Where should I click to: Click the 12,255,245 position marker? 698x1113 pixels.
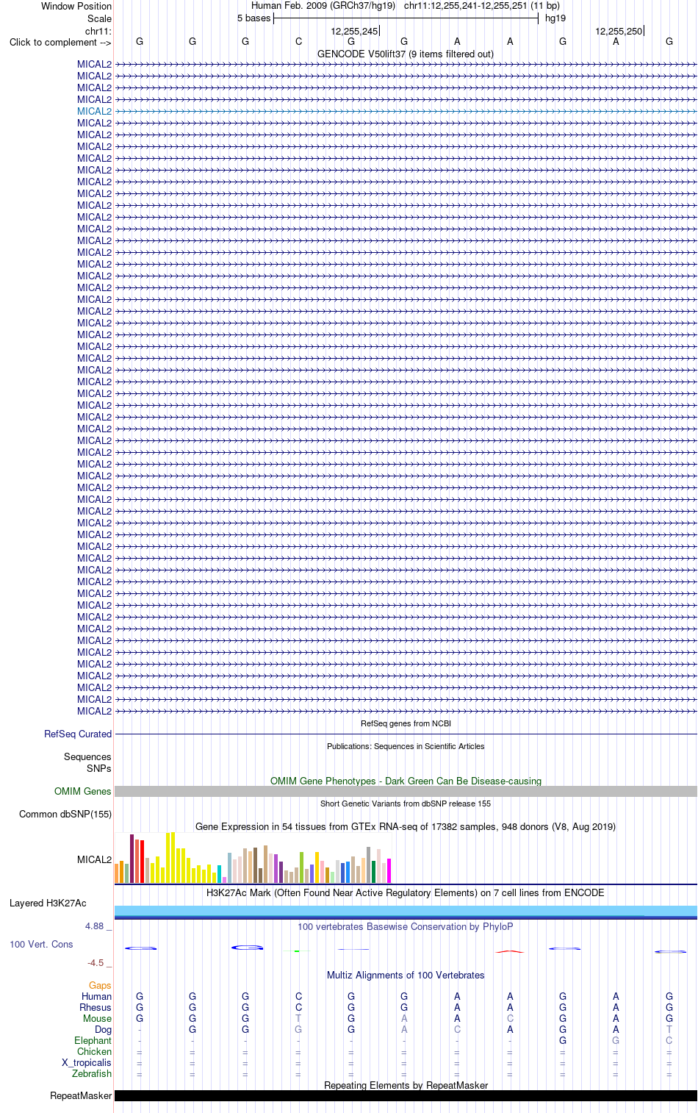pos(355,31)
